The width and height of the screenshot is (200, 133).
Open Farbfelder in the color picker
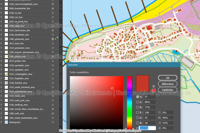[167, 90]
